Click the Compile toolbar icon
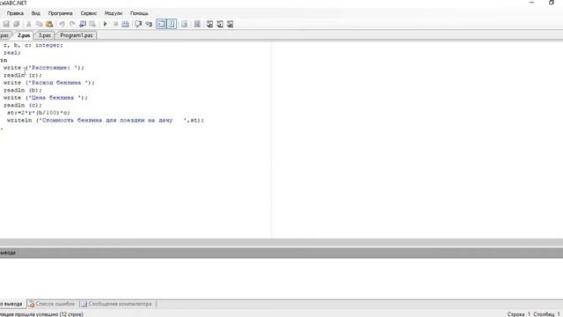The height and width of the screenshot is (317, 563). 125,24
